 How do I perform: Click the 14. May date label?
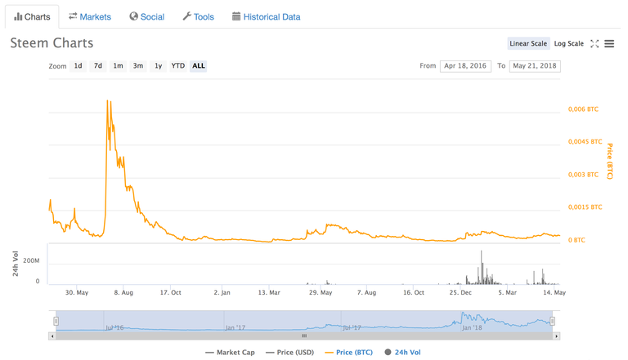pyautogui.click(x=554, y=293)
